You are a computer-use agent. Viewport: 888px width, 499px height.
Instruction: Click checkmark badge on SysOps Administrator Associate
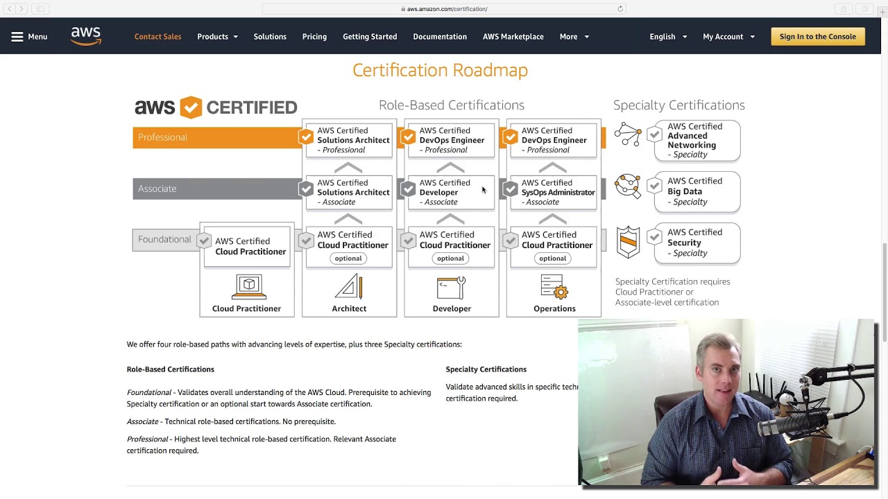tap(511, 189)
